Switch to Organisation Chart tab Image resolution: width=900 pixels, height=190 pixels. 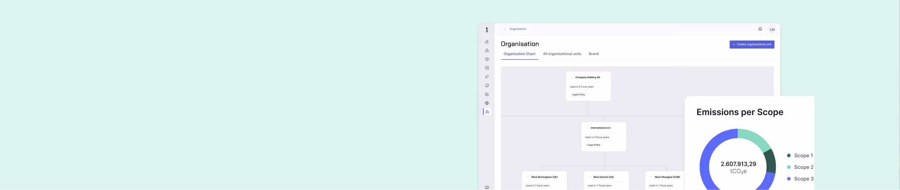(519, 54)
